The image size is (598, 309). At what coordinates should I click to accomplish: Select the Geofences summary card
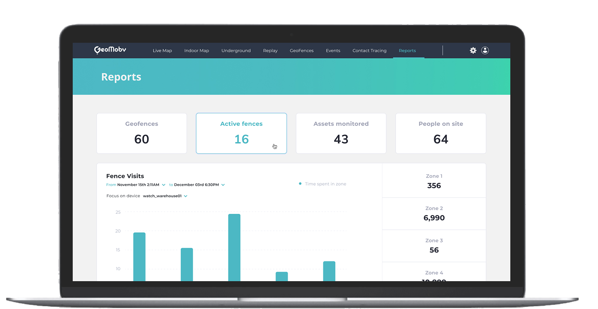click(x=141, y=133)
